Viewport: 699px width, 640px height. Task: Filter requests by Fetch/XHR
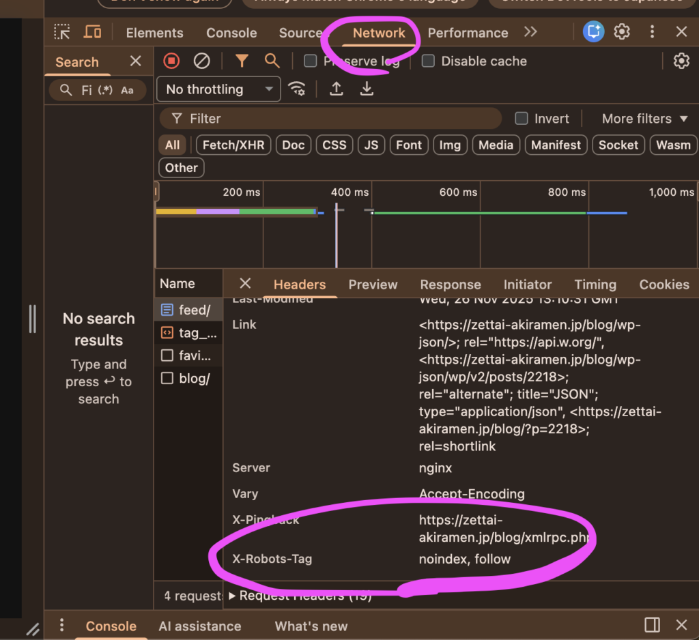tap(233, 145)
